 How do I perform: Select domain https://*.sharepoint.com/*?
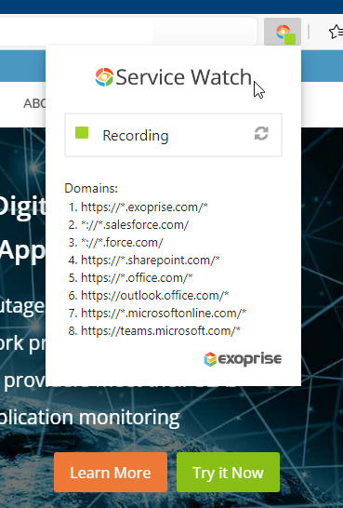pos(151,261)
